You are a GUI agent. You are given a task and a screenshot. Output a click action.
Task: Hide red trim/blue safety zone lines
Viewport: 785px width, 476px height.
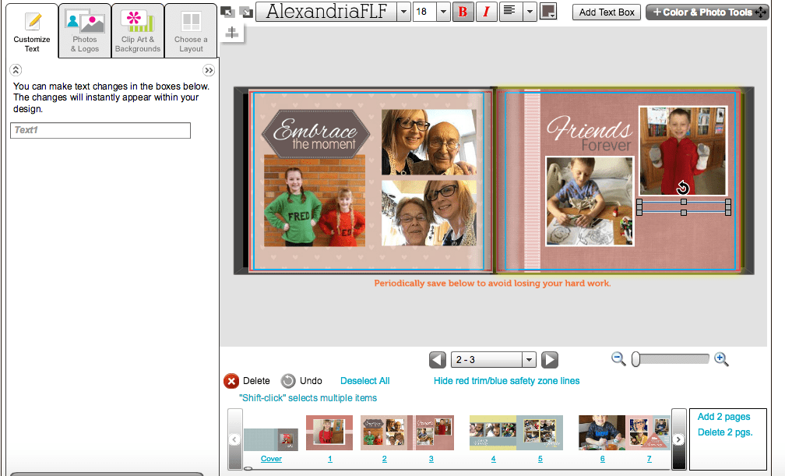click(x=506, y=381)
